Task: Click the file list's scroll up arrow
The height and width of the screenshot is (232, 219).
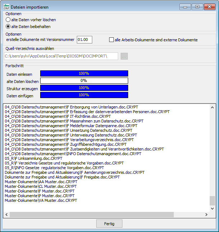Action: click(x=213, y=107)
